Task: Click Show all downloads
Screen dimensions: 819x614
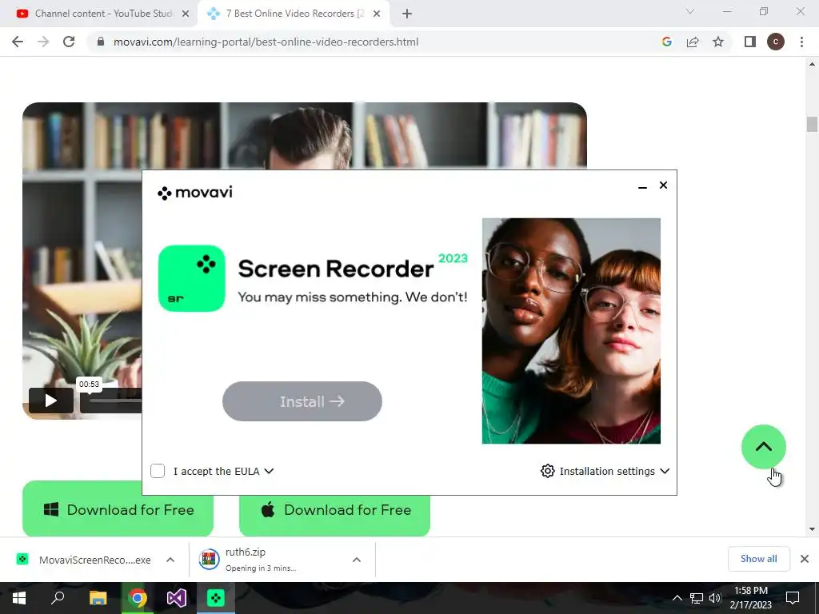Action: 758,559
